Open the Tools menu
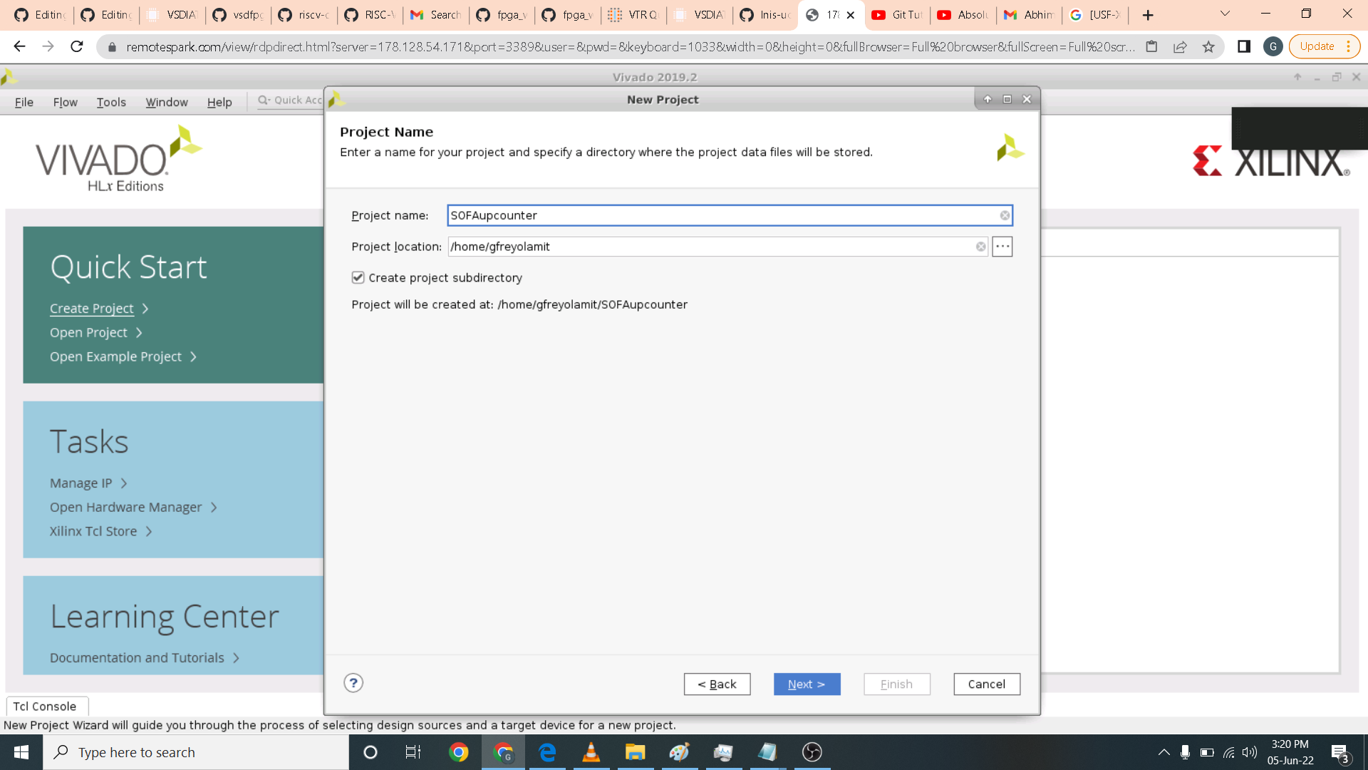The image size is (1368, 770). (x=111, y=102)
